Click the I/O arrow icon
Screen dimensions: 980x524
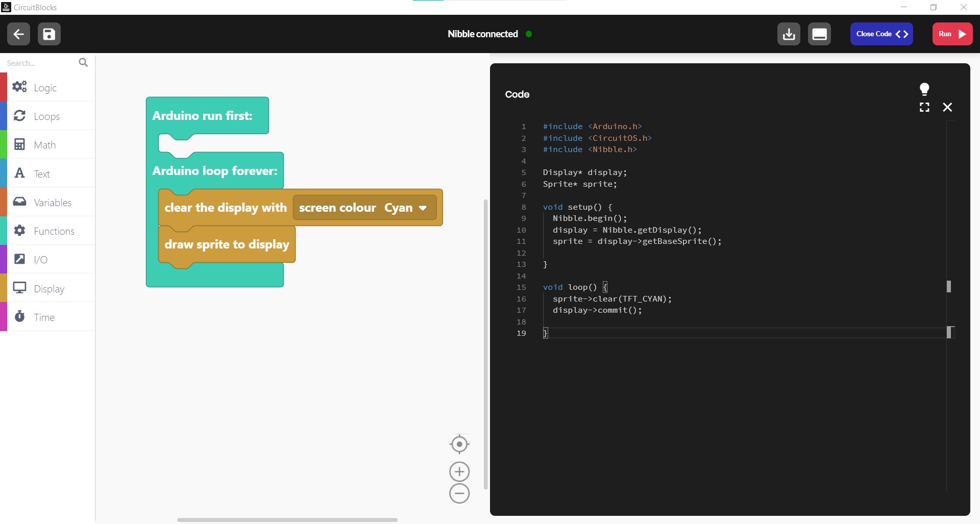click(19, 259)
